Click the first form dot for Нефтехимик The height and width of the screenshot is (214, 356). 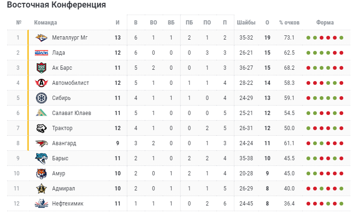coord(308,204)
